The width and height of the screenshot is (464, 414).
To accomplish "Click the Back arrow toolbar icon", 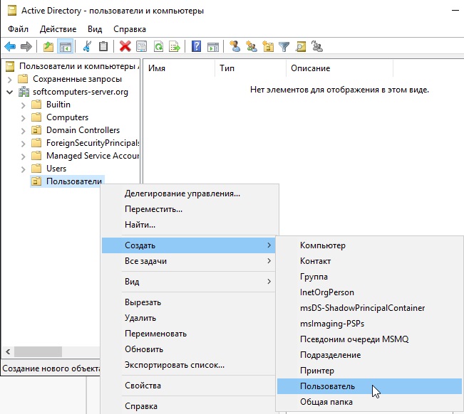I will (x=10, y=46).
